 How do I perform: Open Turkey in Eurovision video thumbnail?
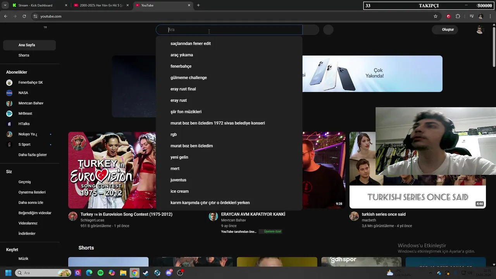point(112,170)
